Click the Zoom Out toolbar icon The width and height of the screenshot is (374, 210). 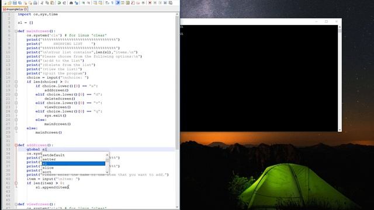(x=88, y=3)
